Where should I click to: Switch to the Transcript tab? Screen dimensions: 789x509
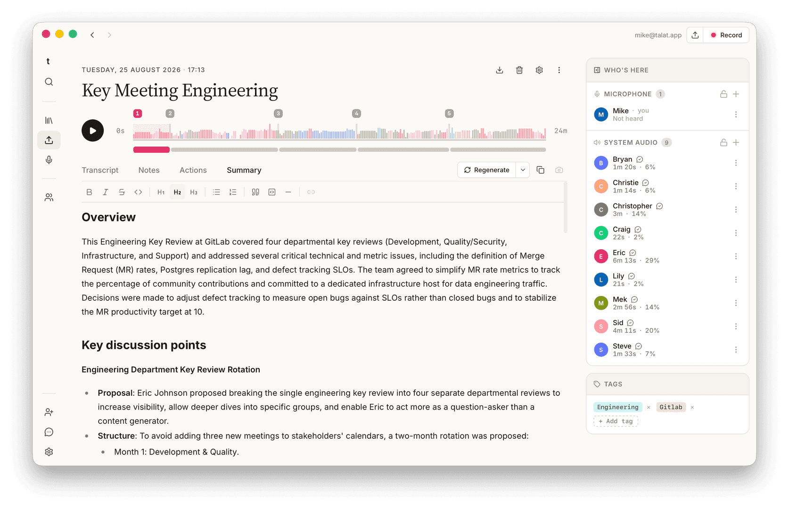point(100,170)
